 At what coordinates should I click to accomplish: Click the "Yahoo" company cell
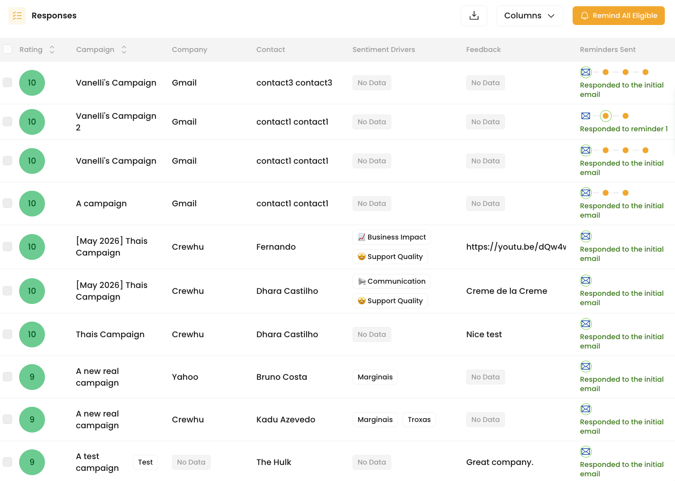click(x=185, y=377)
